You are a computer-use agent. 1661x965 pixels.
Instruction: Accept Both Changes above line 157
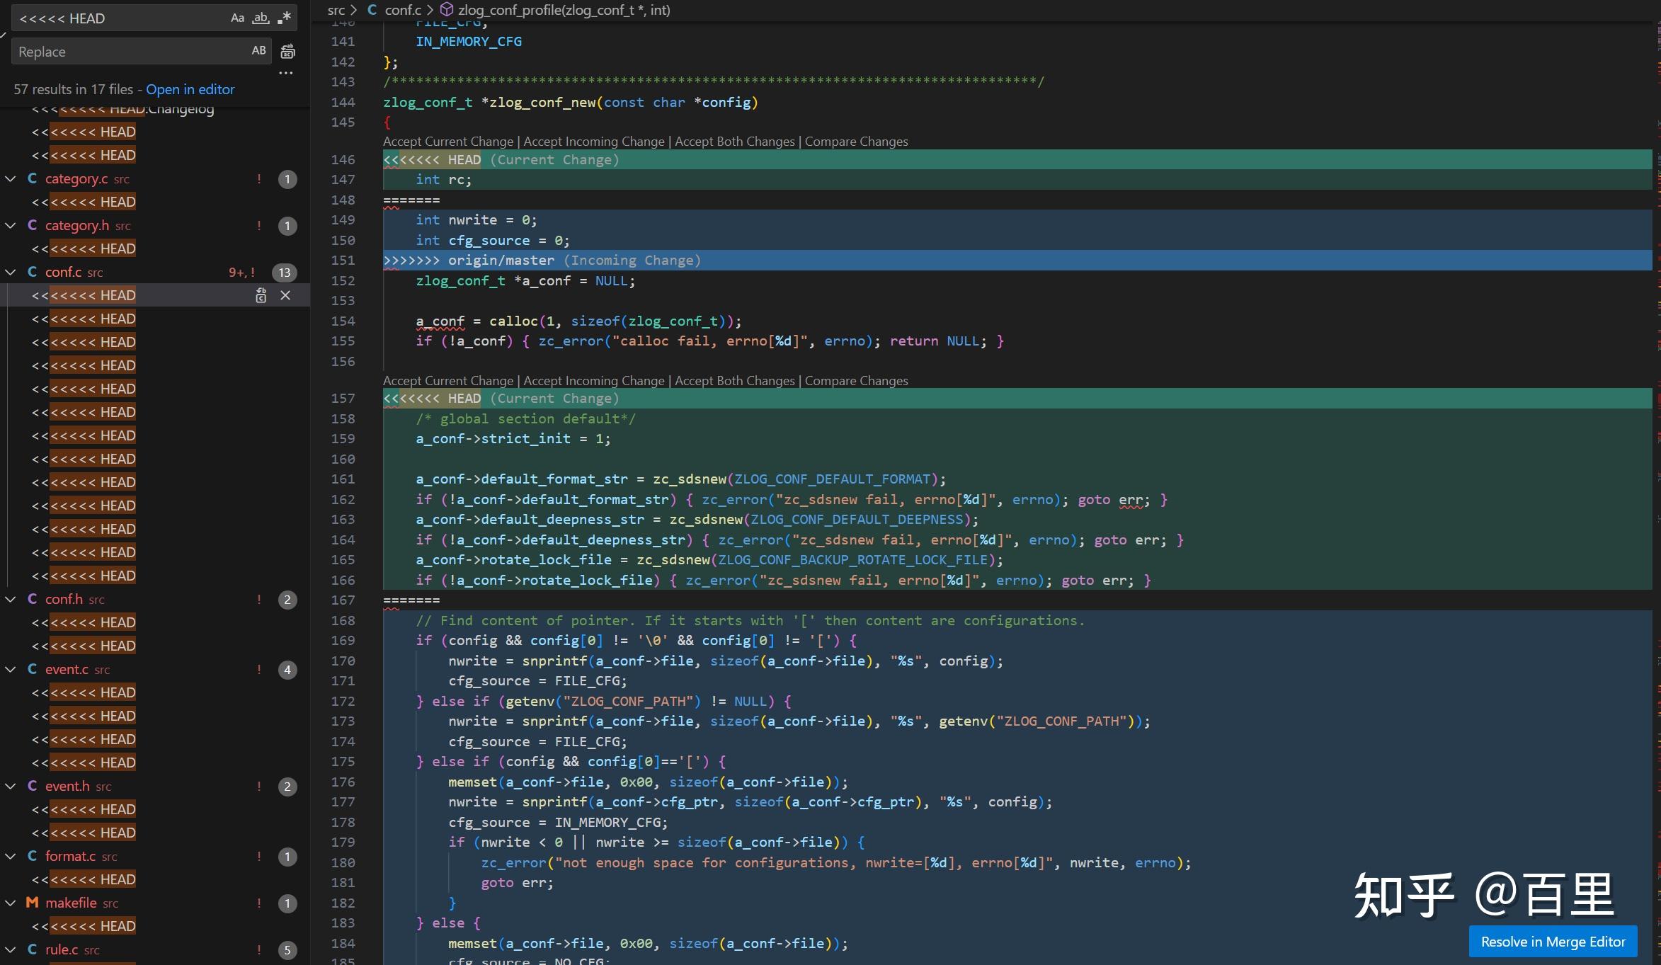coord(735,381)
